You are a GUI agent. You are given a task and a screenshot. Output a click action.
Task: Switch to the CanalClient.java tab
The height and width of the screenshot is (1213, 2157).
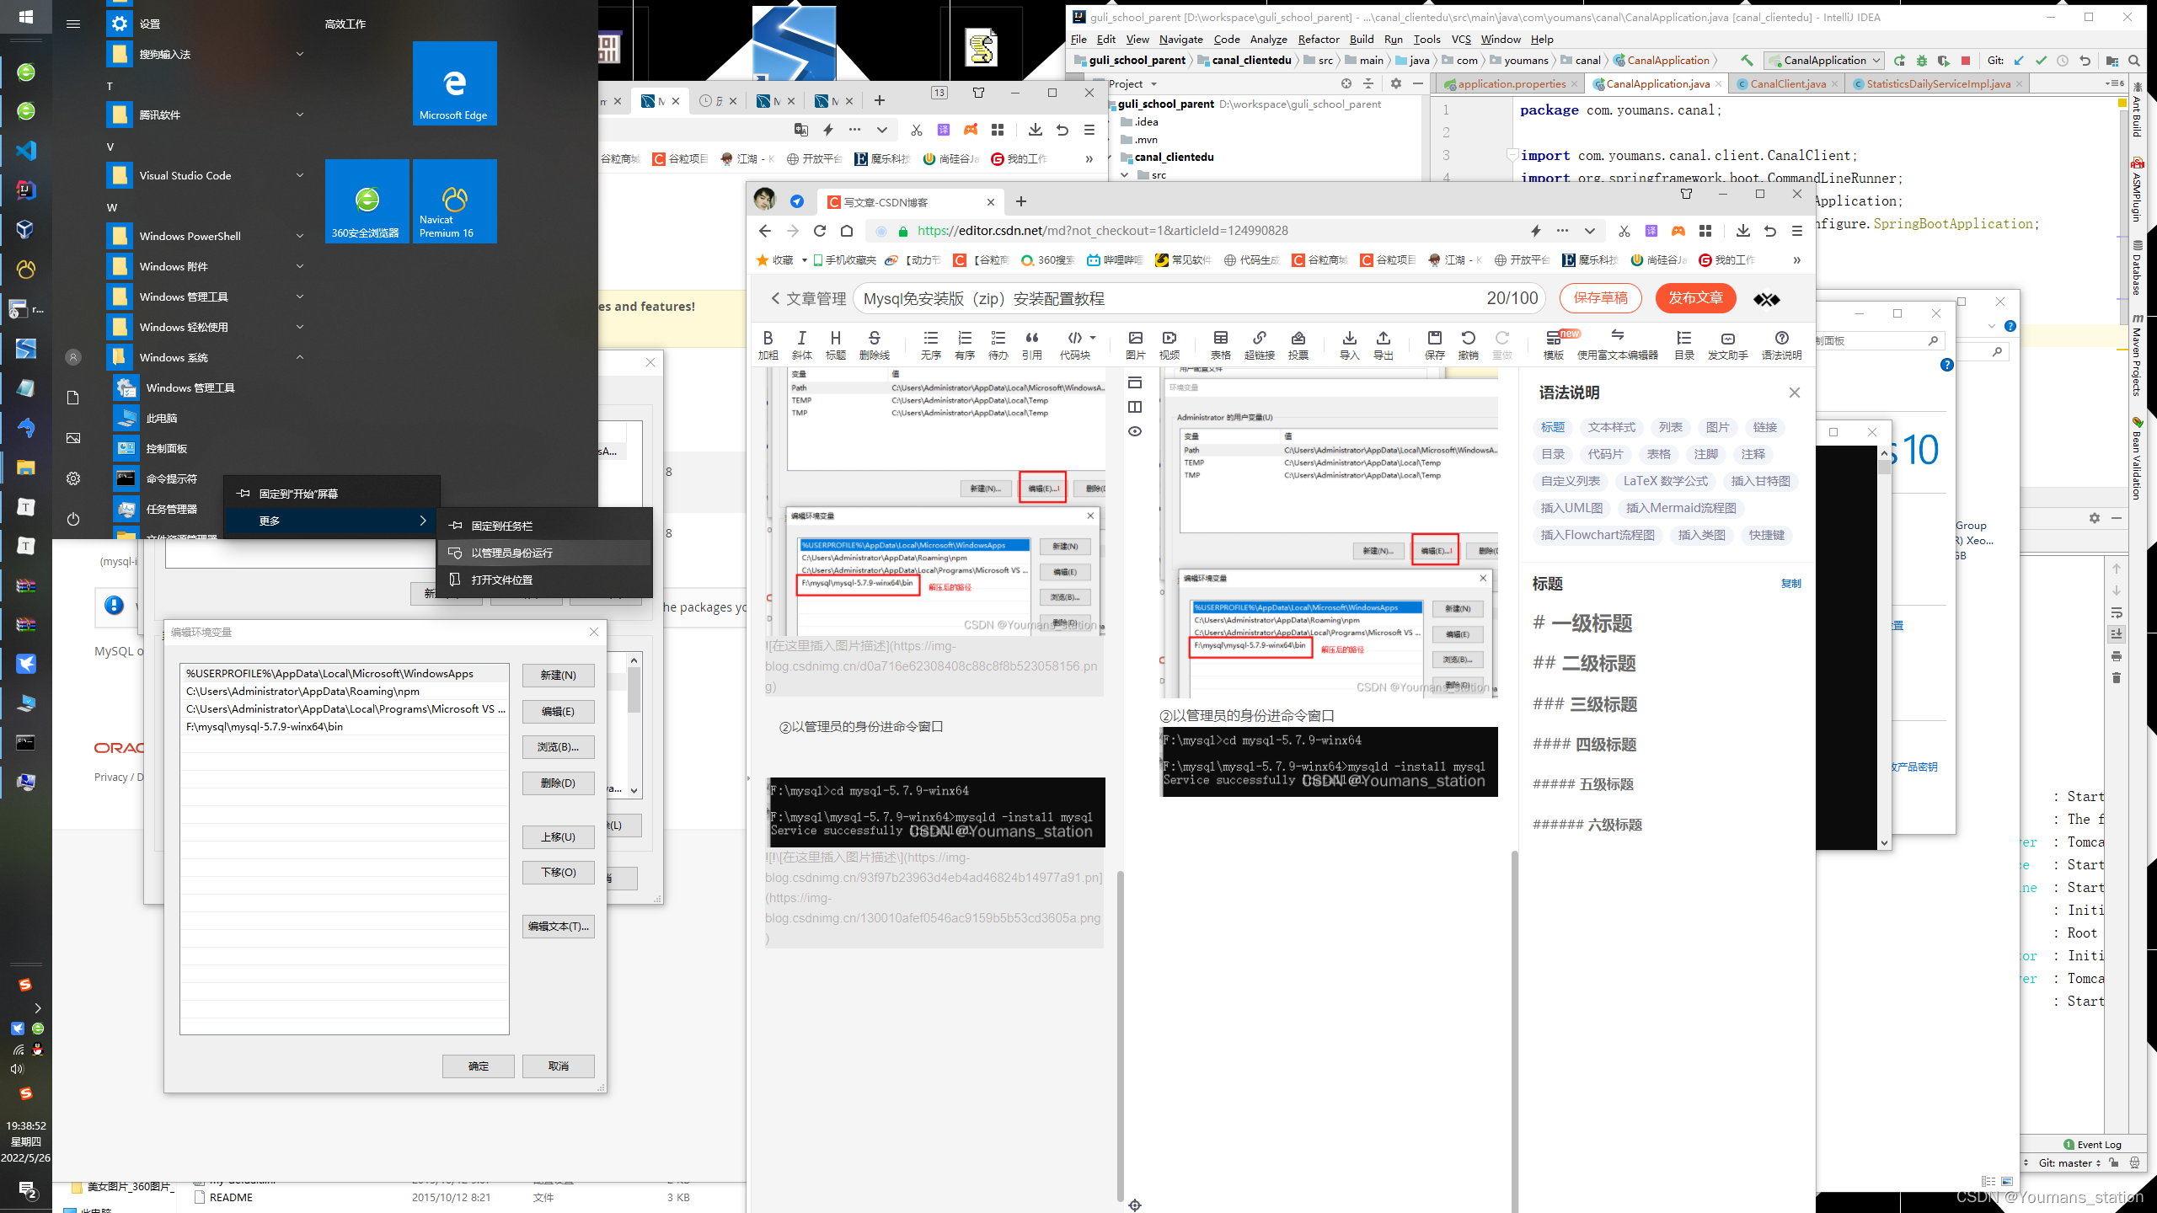pos(1786,83)
